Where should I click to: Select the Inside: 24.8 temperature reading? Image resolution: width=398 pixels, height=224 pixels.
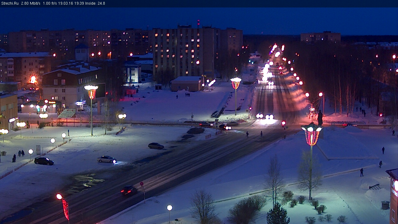(95, 3)
